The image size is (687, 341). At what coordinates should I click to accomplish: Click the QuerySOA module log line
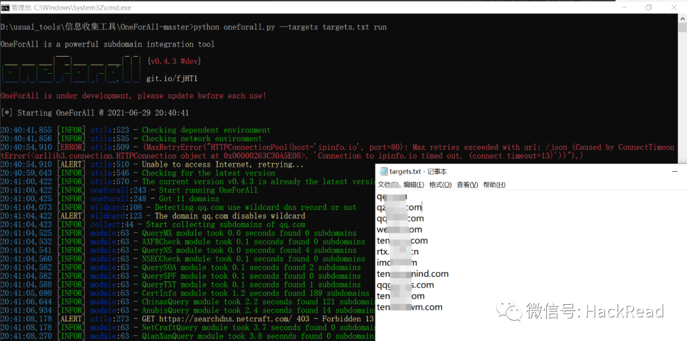tap(181, 267)
